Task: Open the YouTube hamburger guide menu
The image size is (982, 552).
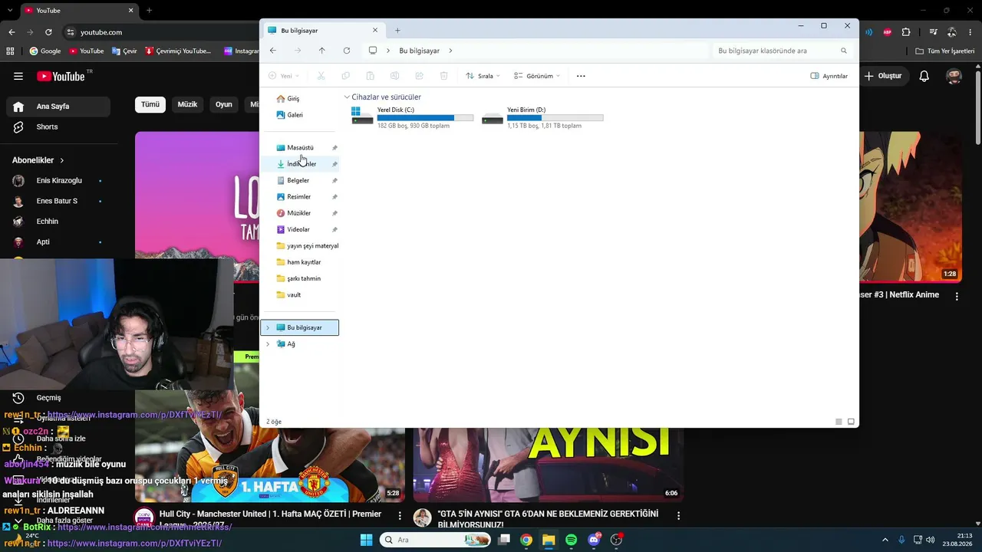Action: coord(18,76)
